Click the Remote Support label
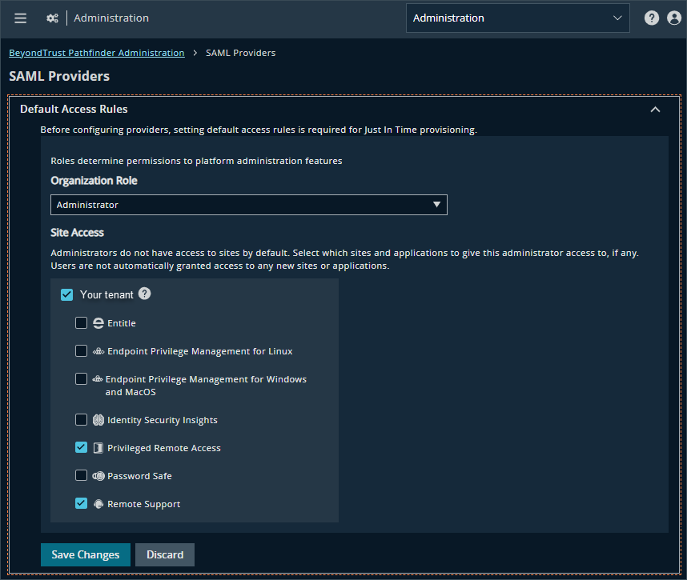This screenshot has width=687, height=580. [143, 504]
